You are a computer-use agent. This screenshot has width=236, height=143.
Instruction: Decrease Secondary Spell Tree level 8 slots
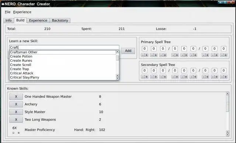pos(213,77)
